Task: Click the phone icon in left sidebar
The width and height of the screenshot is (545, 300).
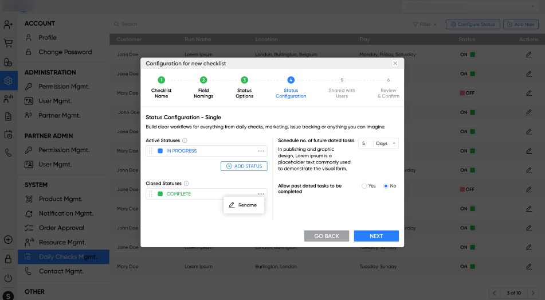Action: 8,153
